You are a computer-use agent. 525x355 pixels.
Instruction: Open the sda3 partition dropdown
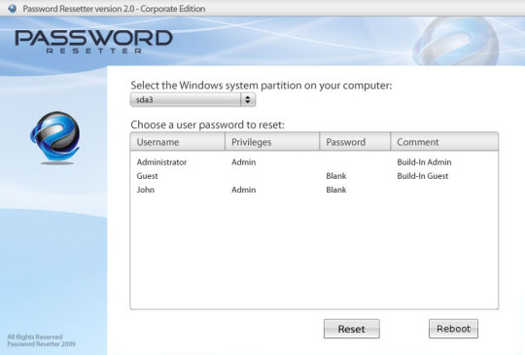click(x=192, y=100)
